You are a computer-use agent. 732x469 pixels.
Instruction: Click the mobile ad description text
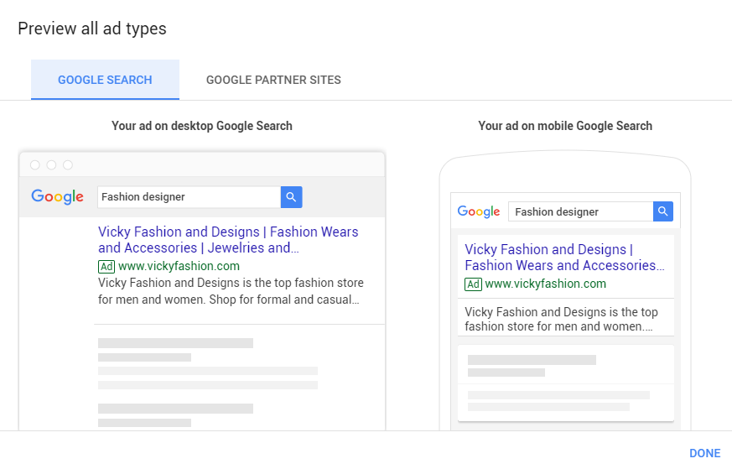[561, 320]
